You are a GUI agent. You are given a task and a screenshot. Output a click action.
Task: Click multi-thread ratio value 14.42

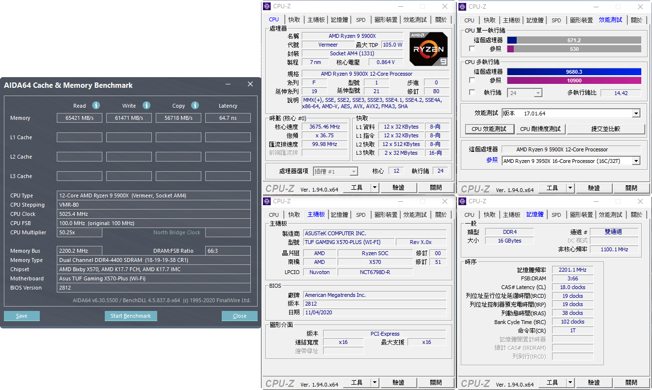click(x=620, y=93)
